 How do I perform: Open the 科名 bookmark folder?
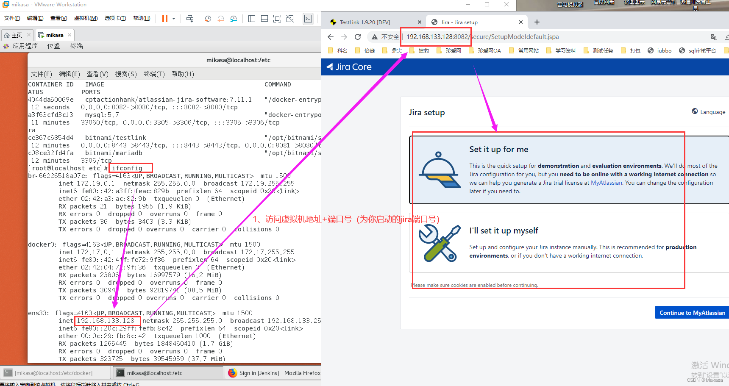(338, 50)
